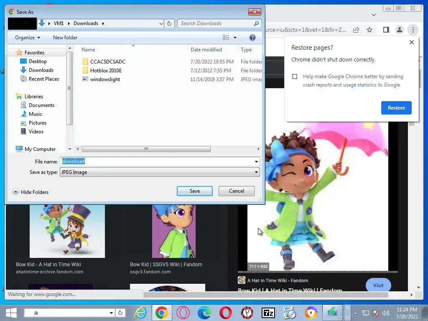The image size is (428, 321).
Task: Open the Videos library
Action: pos(32,131)
